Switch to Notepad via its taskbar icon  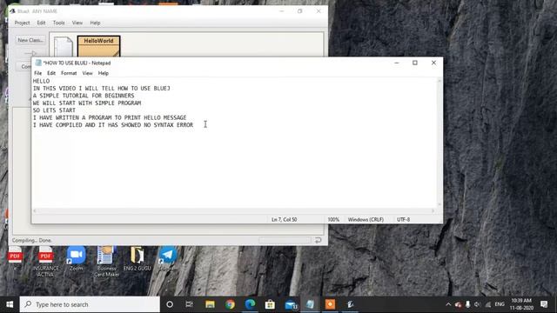[x=310, y=304]
